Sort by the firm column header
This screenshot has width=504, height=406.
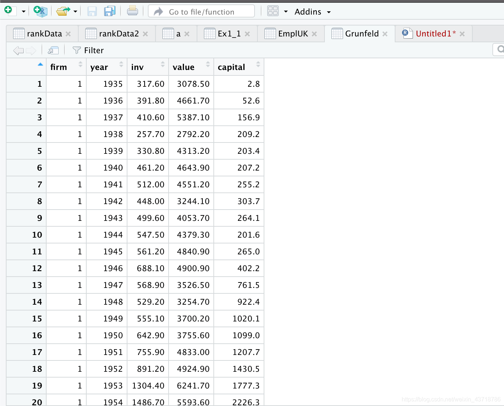66,67
